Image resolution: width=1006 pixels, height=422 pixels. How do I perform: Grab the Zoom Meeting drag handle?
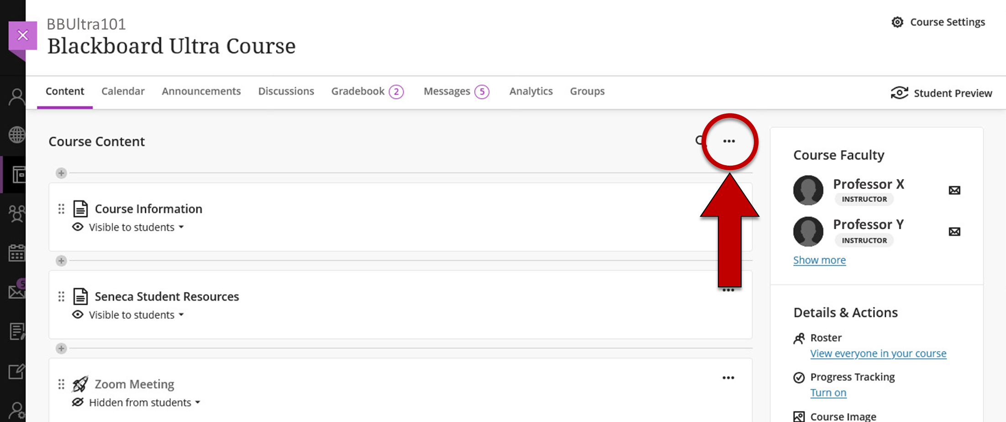[x=61, y=384]
